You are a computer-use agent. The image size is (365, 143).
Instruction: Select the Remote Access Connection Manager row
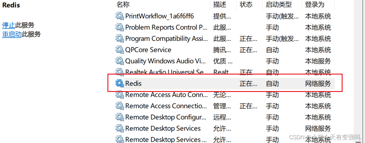point(166,106)
